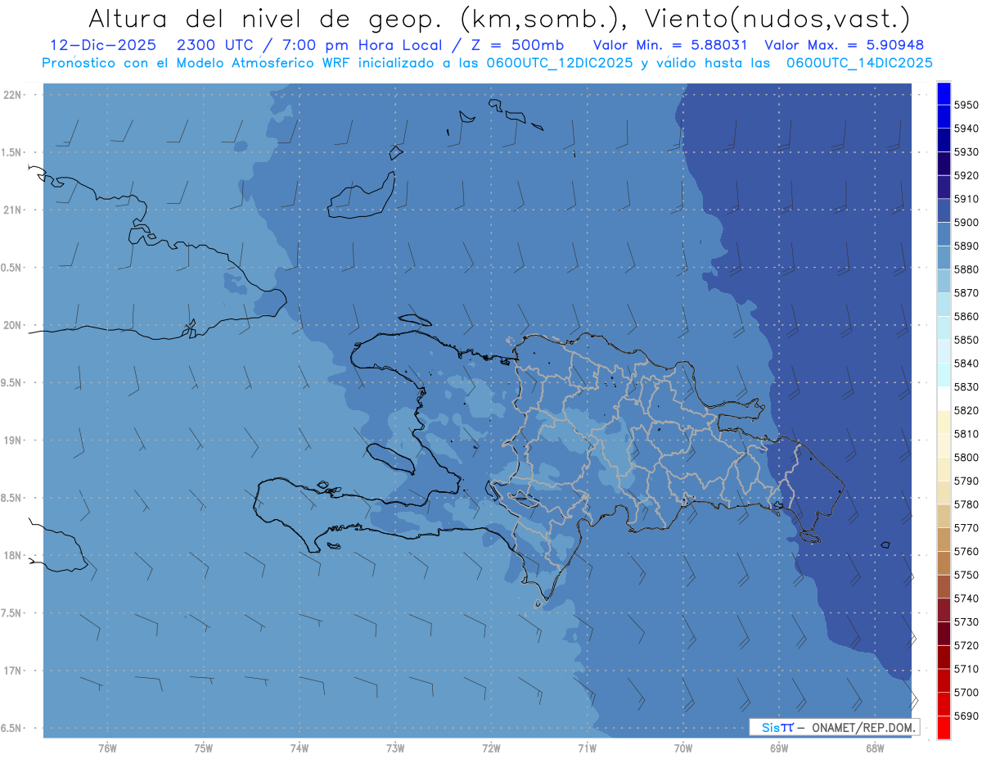The height and width of the screenshot is (759, 982).
Task: Click the '5760' color bar value
Action: (x=966, y=552)
